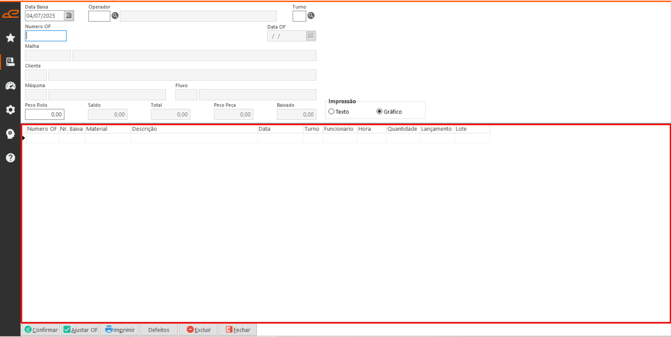The width and height of the screenshot is (671, 337).
Task: Click the orange app logo icon
Action: click(x=10, y=14)
